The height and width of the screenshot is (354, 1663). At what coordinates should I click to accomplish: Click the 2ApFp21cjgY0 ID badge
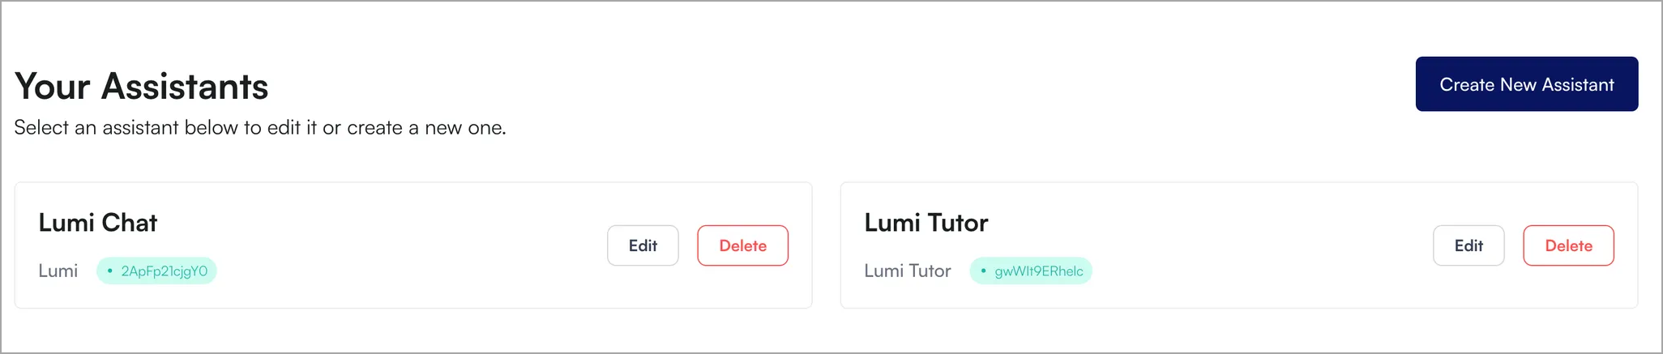pyautogui.click(x=156, y=271)
